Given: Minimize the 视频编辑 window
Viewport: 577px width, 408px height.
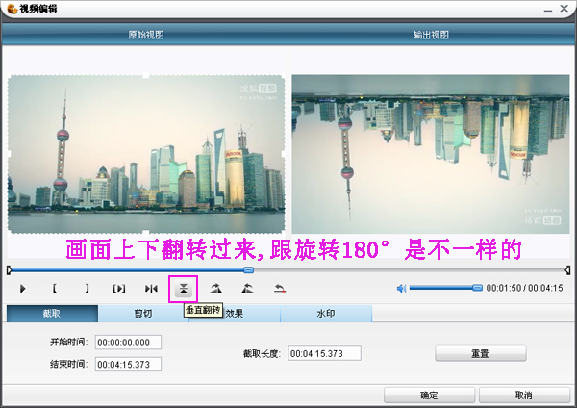Looking at the screenshot, I should coord(548,9).
